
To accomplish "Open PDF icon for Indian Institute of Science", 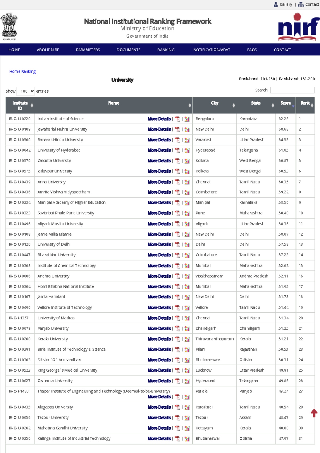I will pyautogui.click(x=177, y=119).
